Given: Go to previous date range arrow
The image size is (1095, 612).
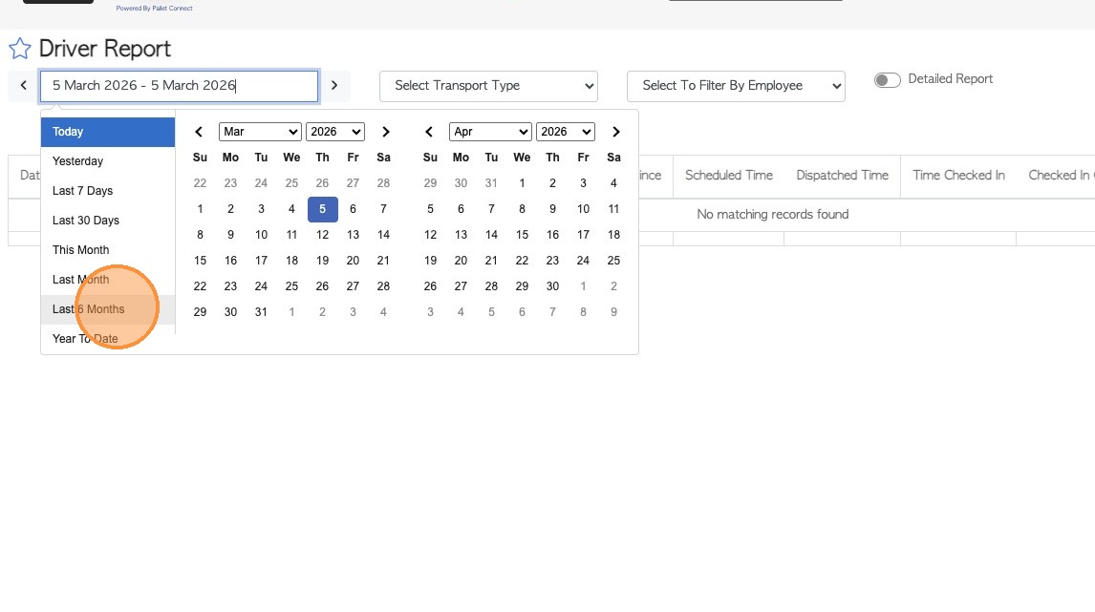Looking at the screenshot, I should coord(24,85).
